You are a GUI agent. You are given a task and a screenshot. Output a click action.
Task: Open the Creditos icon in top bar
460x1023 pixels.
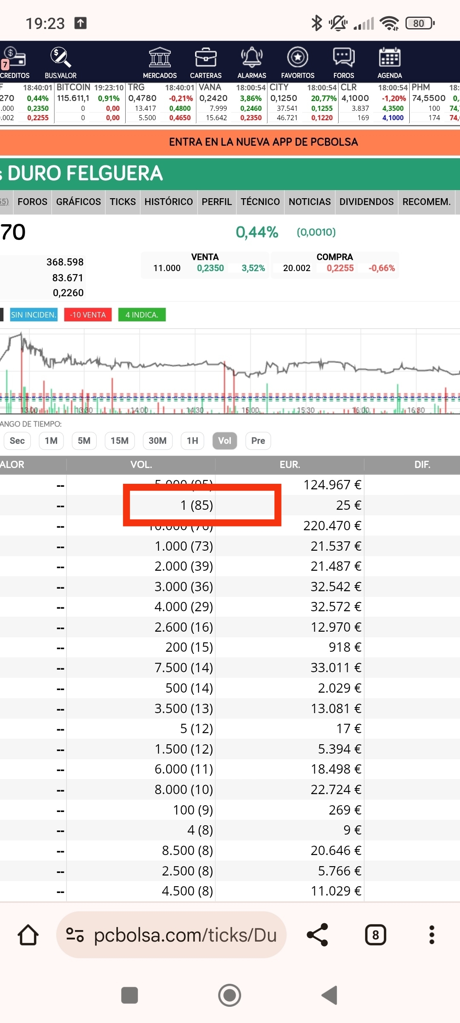click(14, 62)
